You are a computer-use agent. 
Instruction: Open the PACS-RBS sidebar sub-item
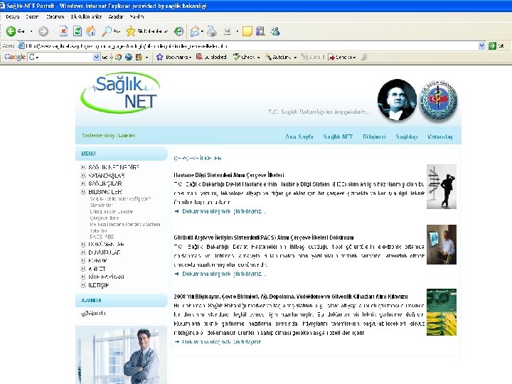tap(102, 237)
